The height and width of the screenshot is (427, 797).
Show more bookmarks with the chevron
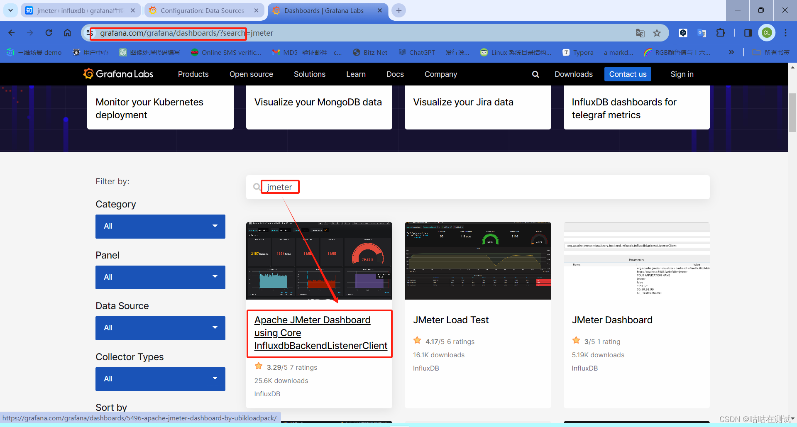click(731, 52)
